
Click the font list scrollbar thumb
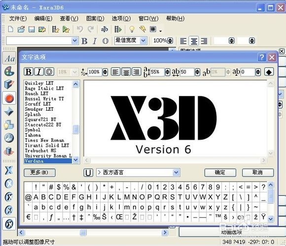[76, 129]
